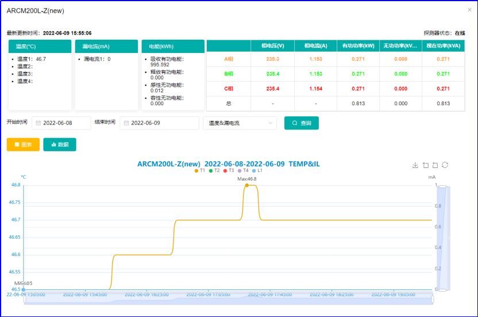478x317 pixels.
Task: Open the end date picker showing 2022-06-09
Action: pos(149,123)
